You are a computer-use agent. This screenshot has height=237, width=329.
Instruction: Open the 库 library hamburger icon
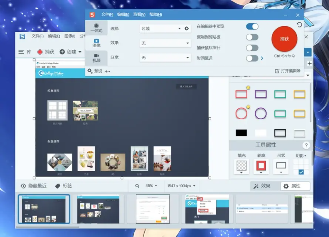[x=21, y=52]
